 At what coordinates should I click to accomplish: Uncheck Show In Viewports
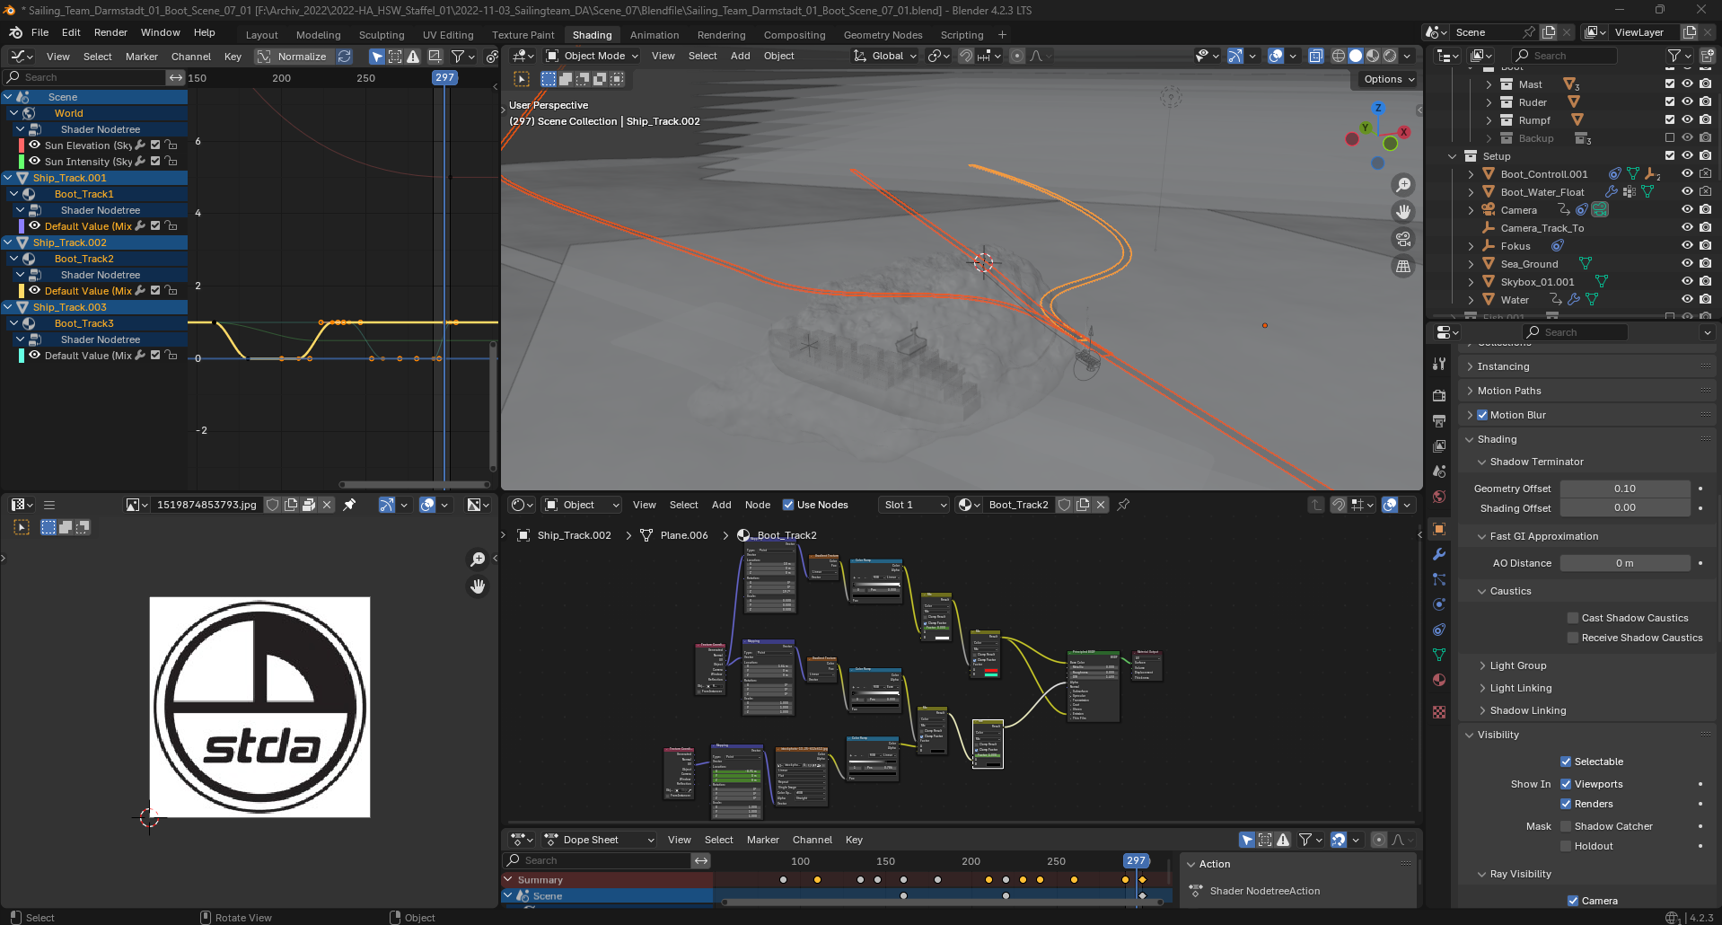click(x=1566, y=784)
